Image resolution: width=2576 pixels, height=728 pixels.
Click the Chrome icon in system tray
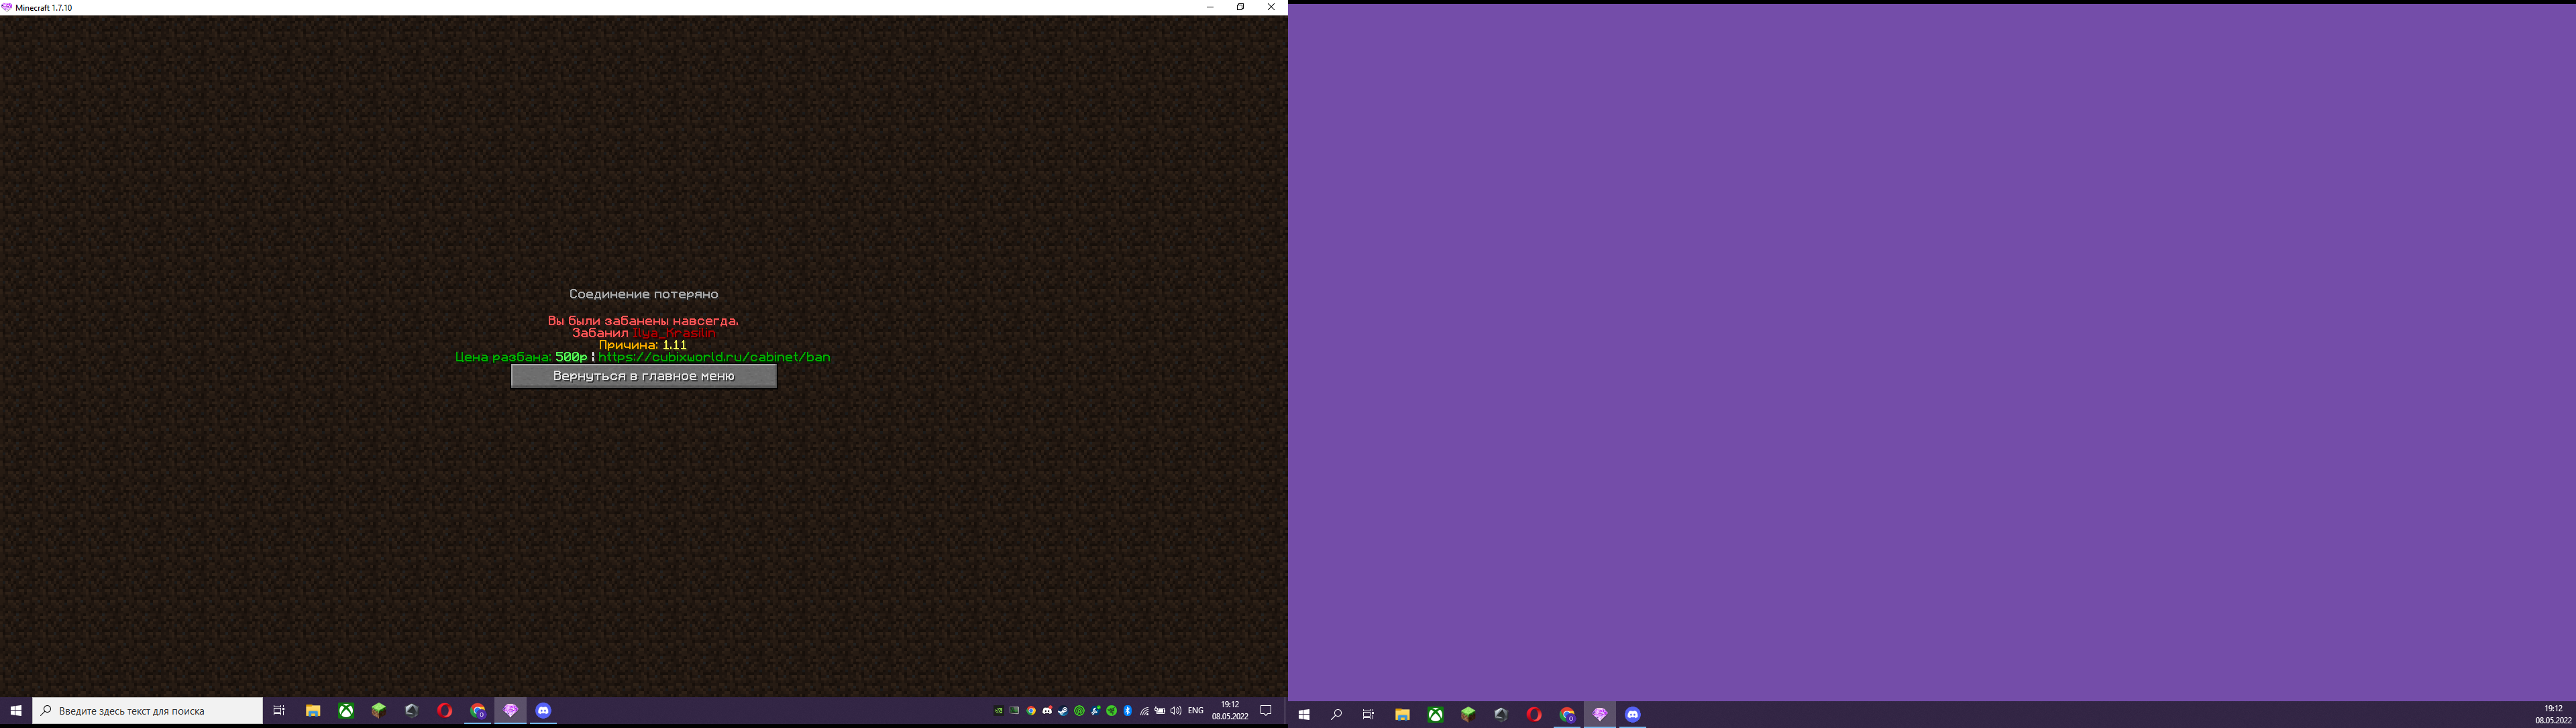[x=1031, y=711]
